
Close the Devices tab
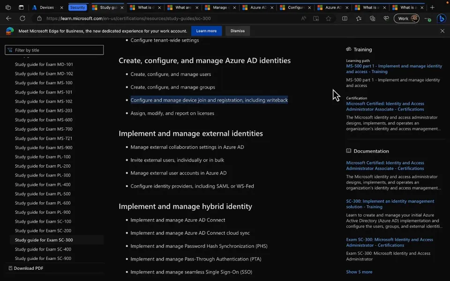[x=61, y=8]
